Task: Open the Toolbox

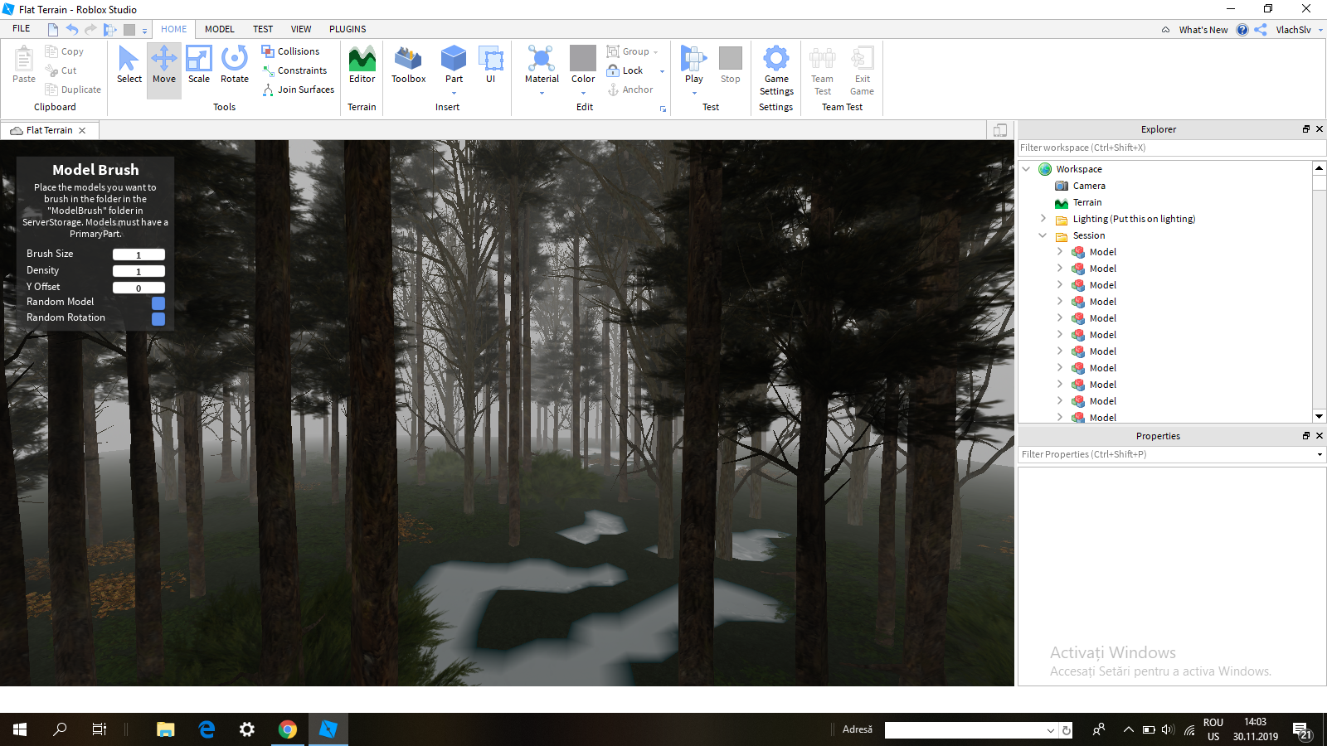Action: coord(408,66)
